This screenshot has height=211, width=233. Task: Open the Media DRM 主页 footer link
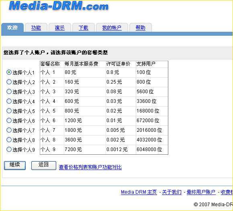pos(139,192)
